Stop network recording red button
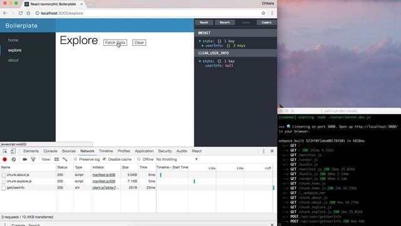The height and width of the screenshot is (226, 401). [4, 159]
